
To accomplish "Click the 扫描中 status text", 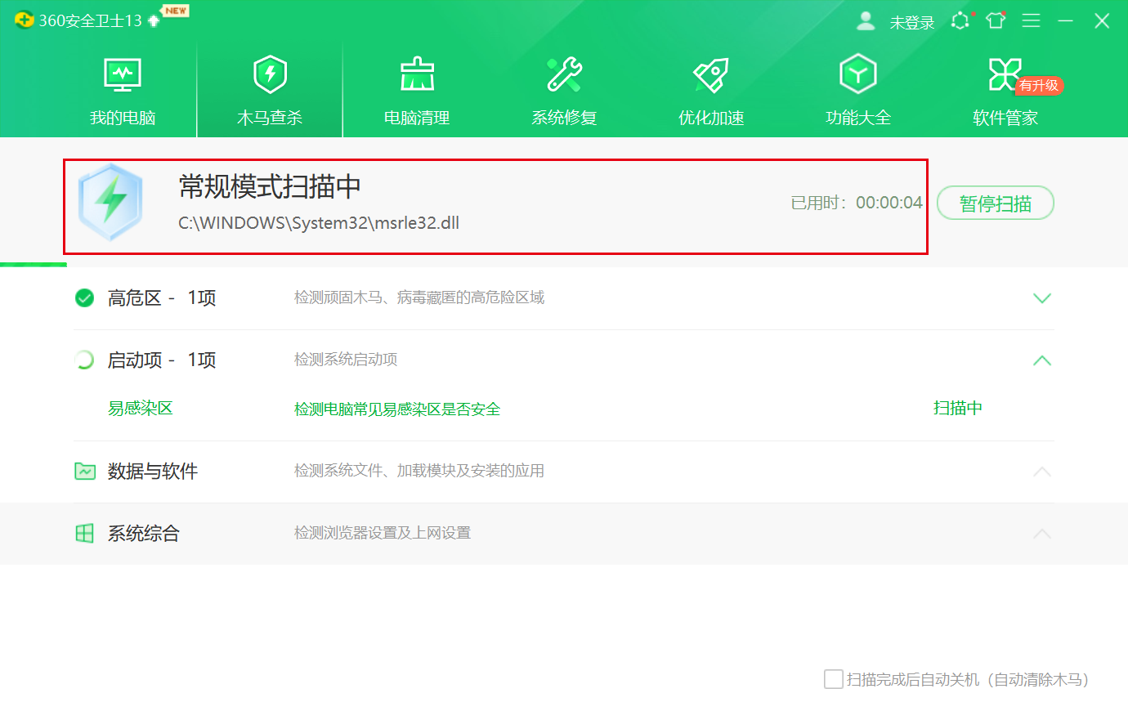I will click(x=958, y=408).
